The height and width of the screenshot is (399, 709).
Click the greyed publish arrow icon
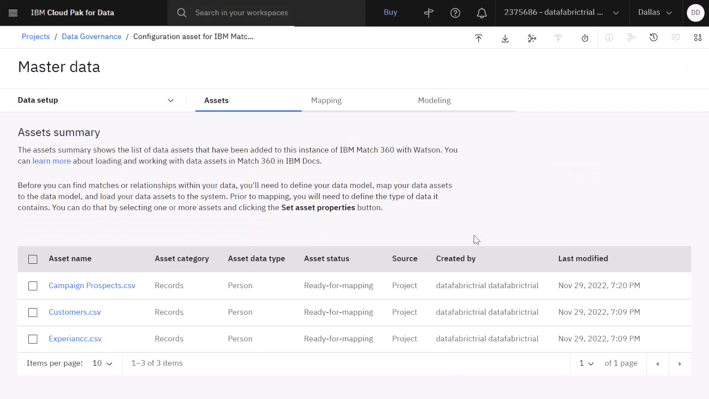tap(558, 38)
